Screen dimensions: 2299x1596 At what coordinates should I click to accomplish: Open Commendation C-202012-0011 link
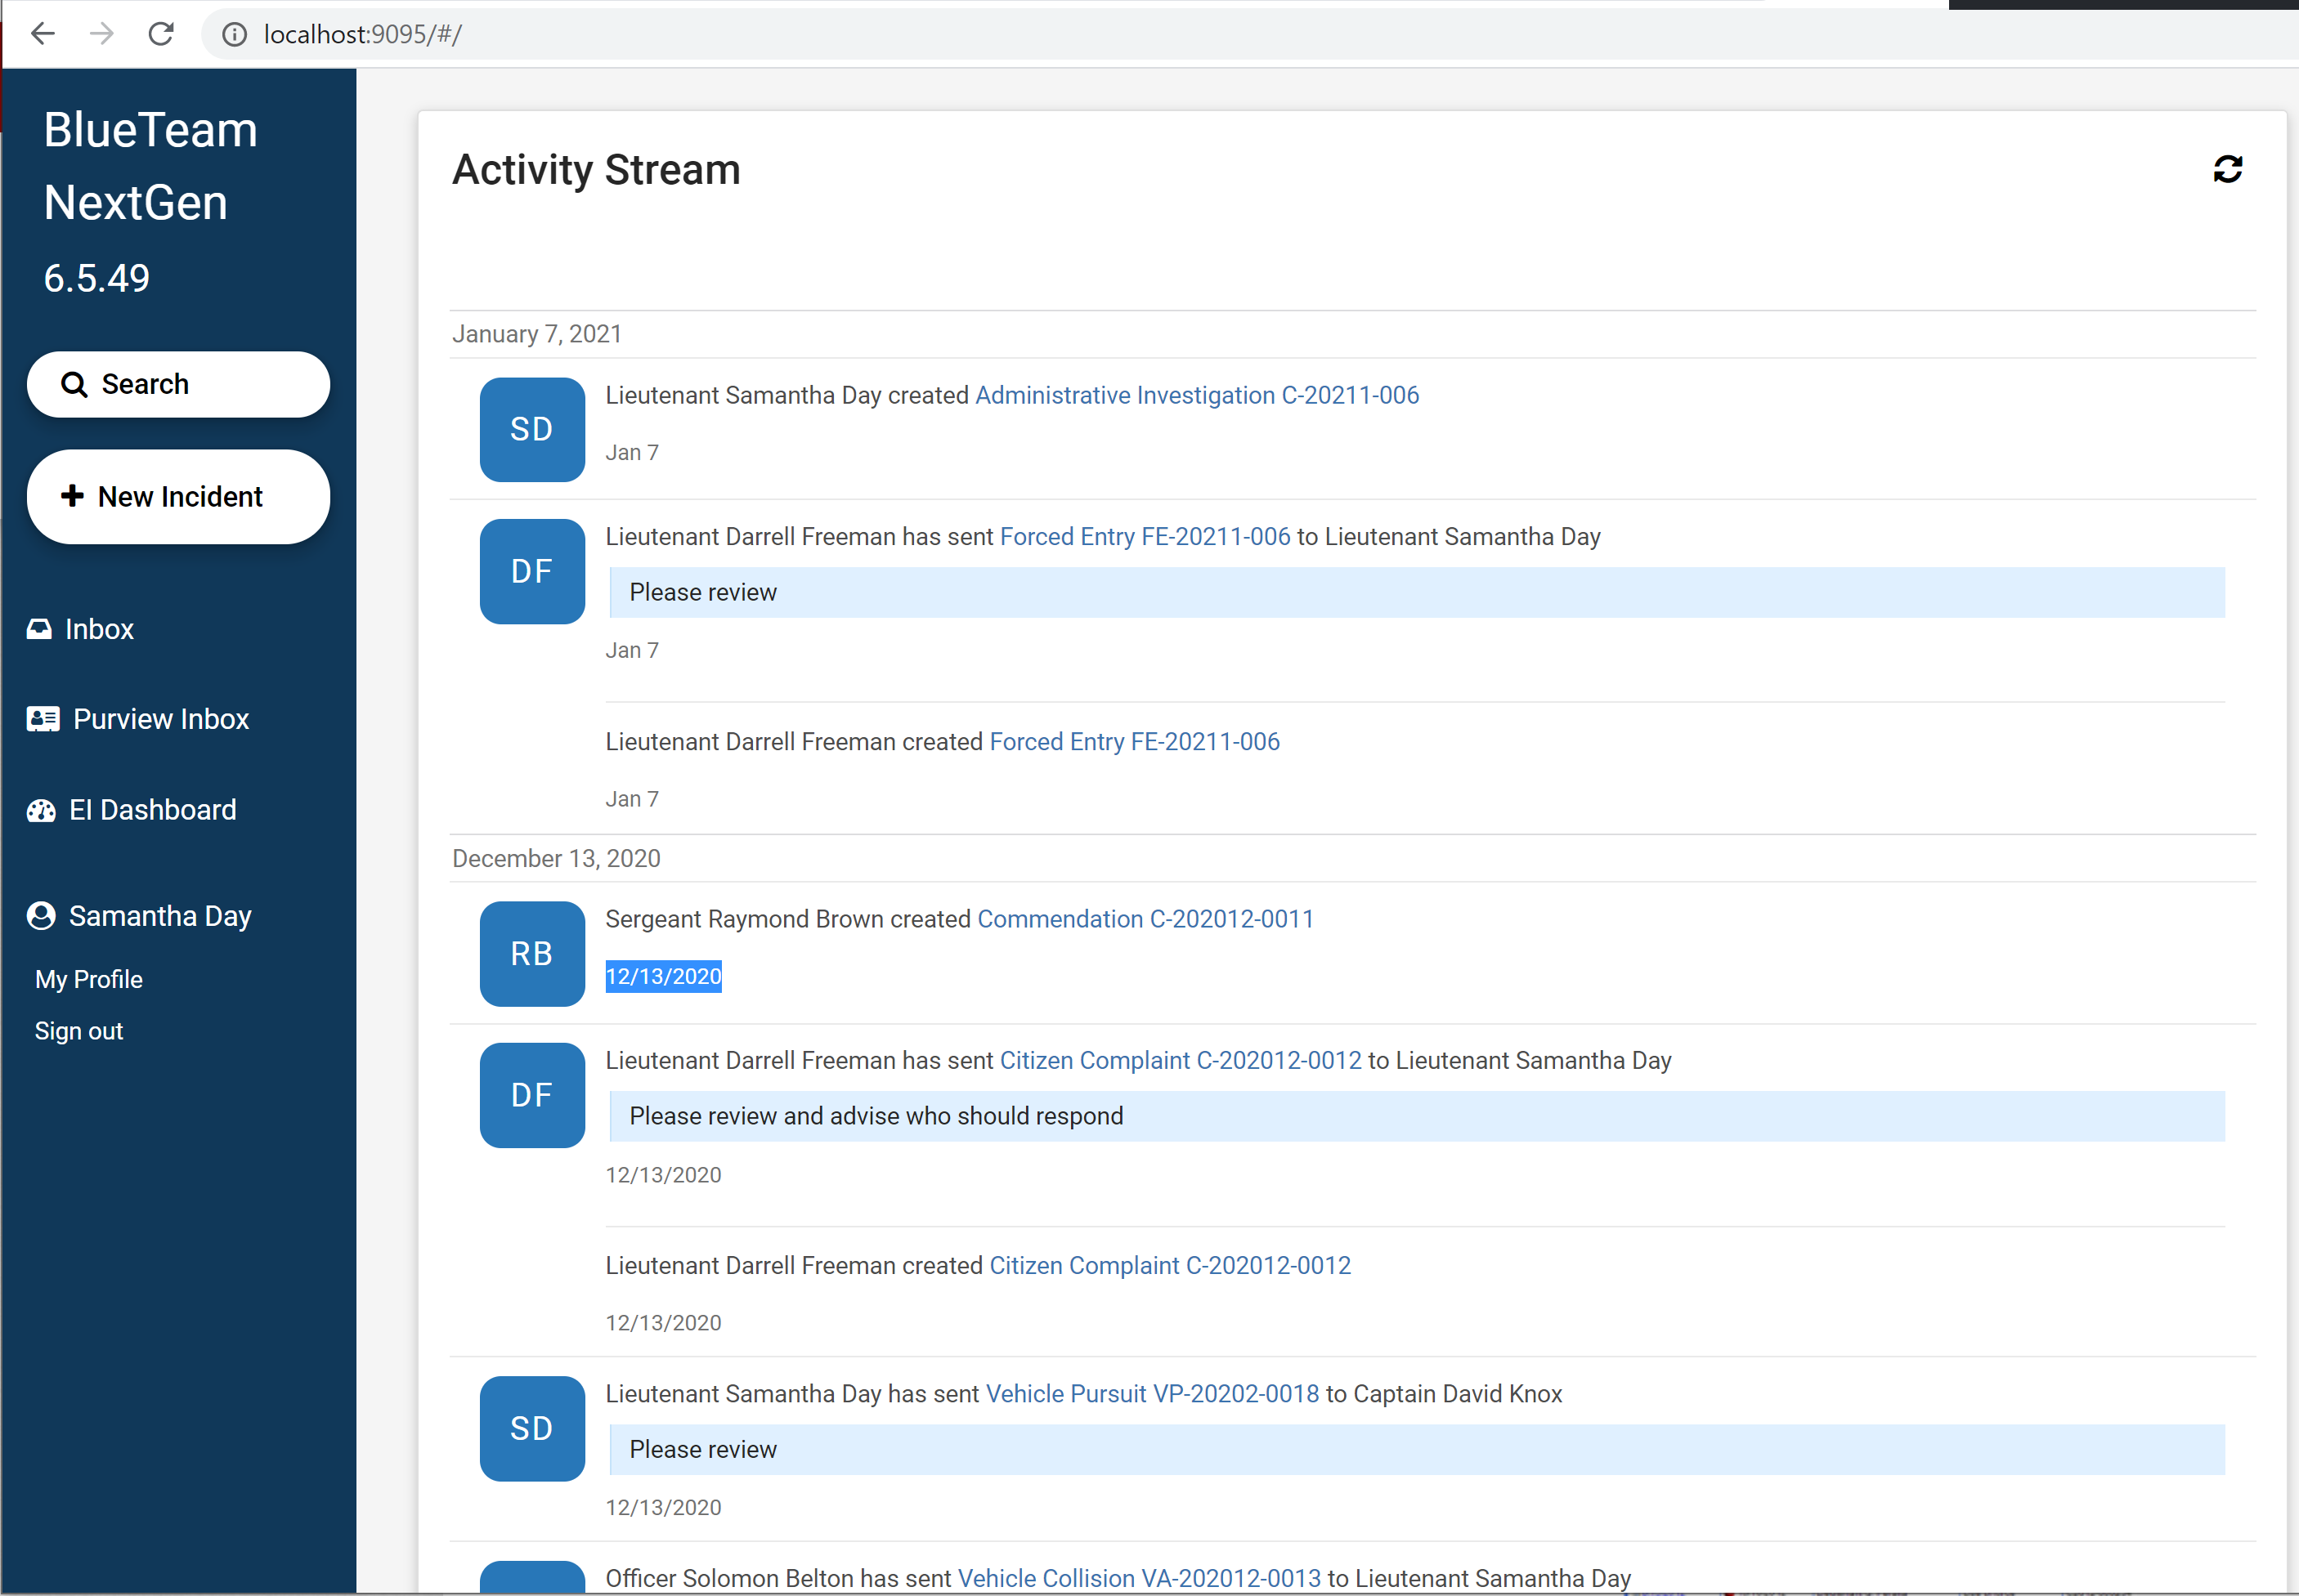pyautogui.click(x=1145, y=919)
